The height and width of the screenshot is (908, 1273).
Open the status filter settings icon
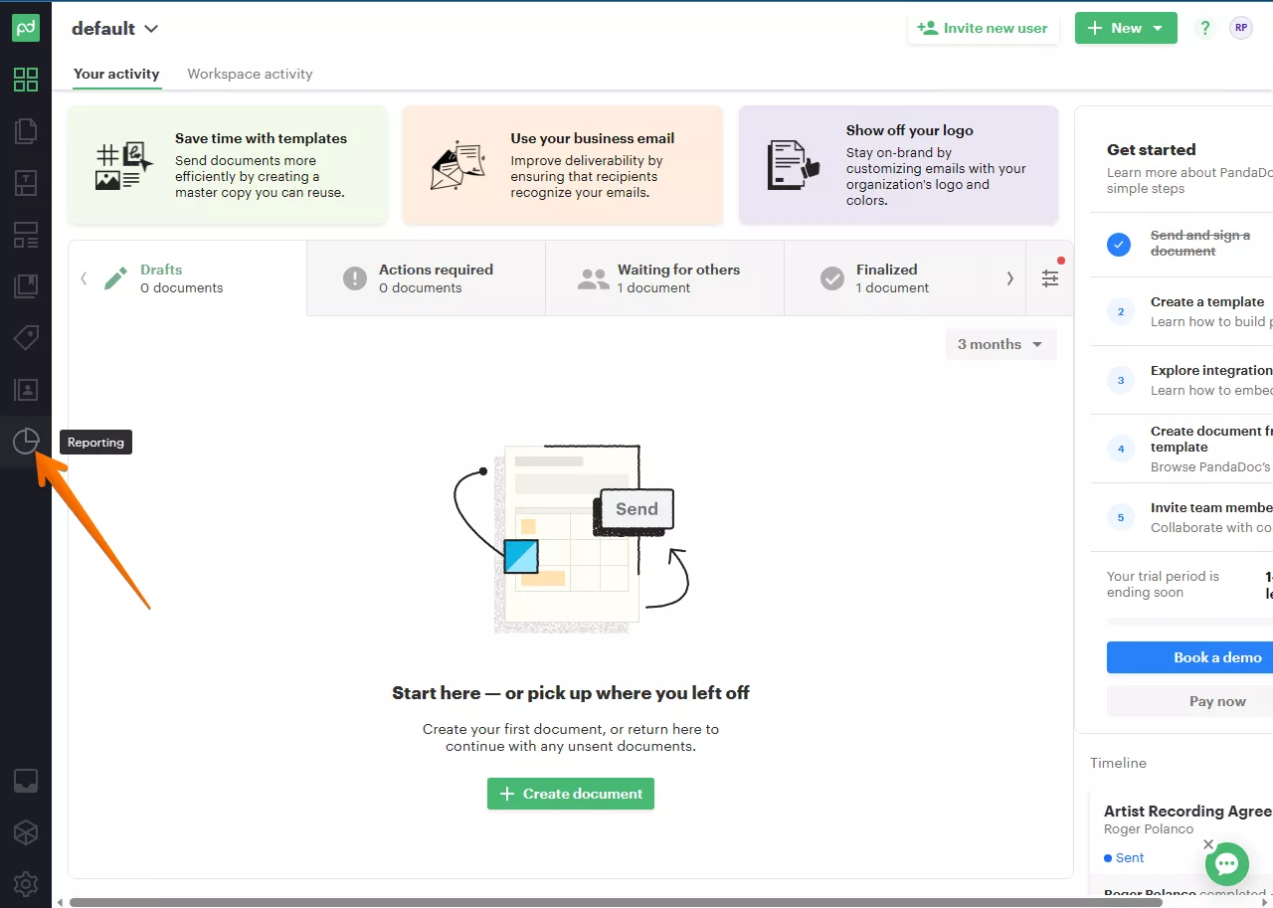(1050, 278)
